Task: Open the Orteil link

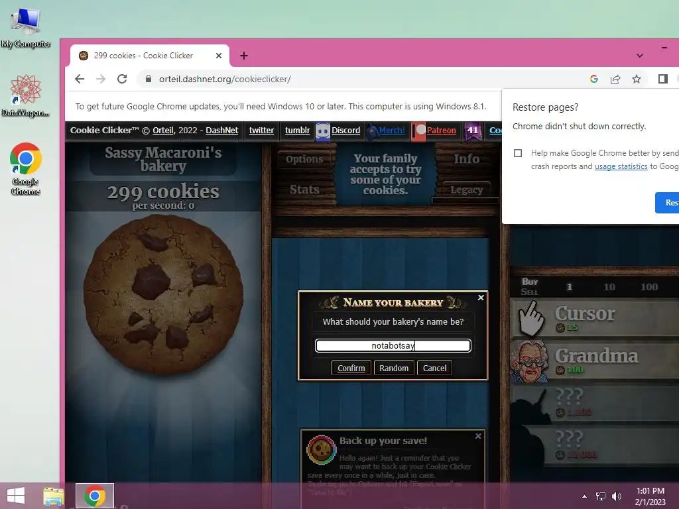Action: point(163,131)
